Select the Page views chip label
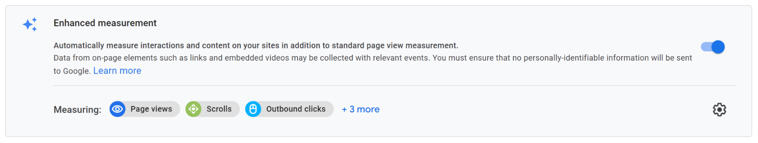 point(151,109)
